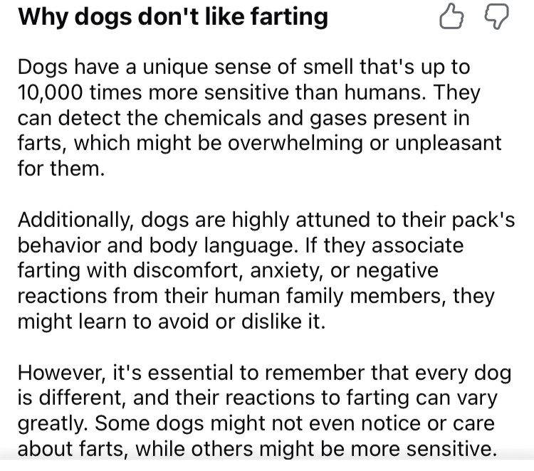Image resolution: width=534 pixels, height=471 pixels.
Task: Click the number 10,000 in the text
Action: click(50, 92)
